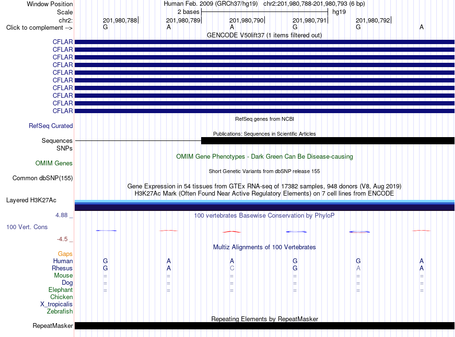Click the position label 201,980,788

(x=120, y=20)
